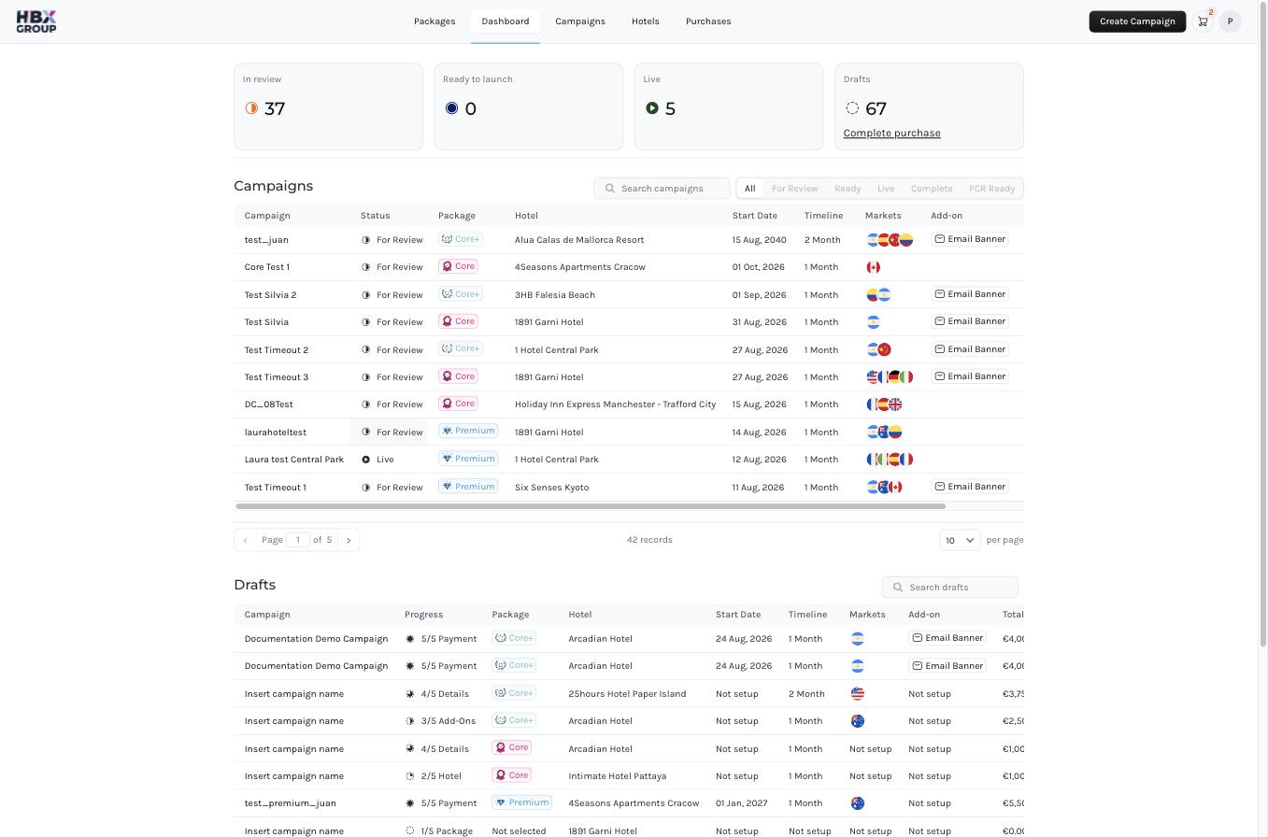Open the shopping cart icon
Image resolution: width=1268 pixels, height=837 pixels.
pos(1203,21)
